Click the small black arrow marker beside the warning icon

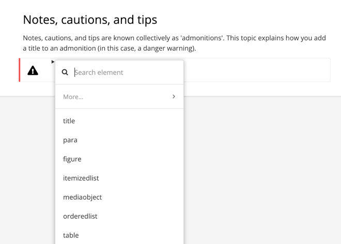click(53, 62)
